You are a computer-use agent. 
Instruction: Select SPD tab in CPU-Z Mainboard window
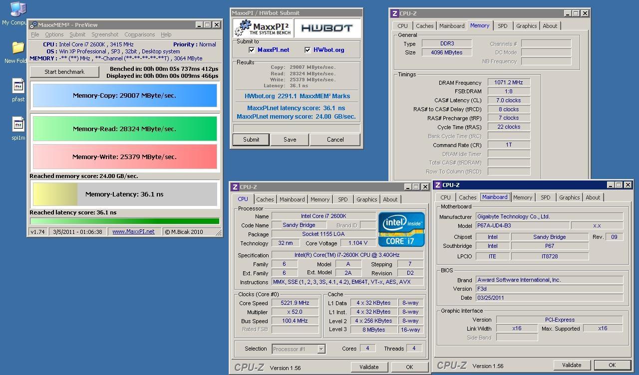546,197
